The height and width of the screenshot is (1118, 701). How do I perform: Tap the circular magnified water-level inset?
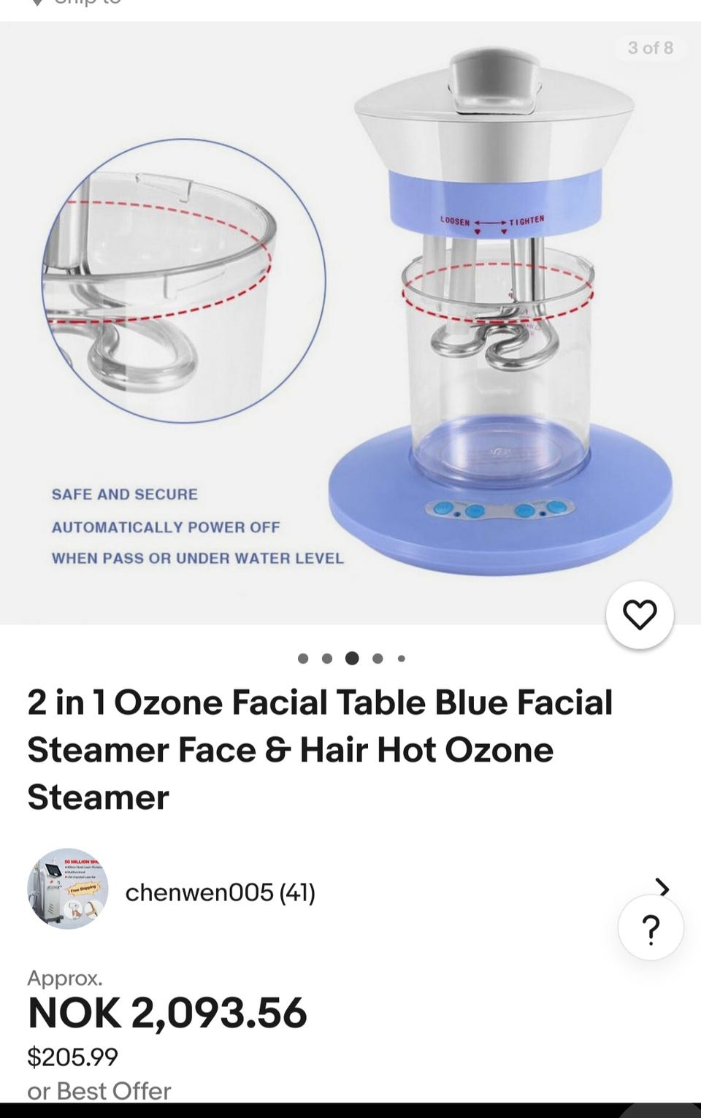coord(183,280)
